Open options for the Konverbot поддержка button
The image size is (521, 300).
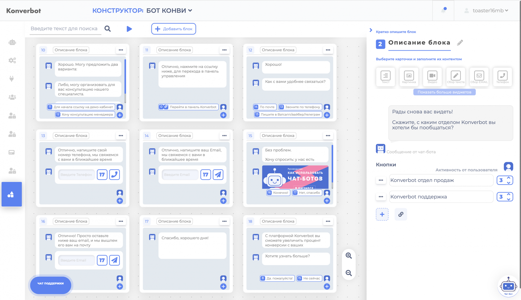point(381,197)
